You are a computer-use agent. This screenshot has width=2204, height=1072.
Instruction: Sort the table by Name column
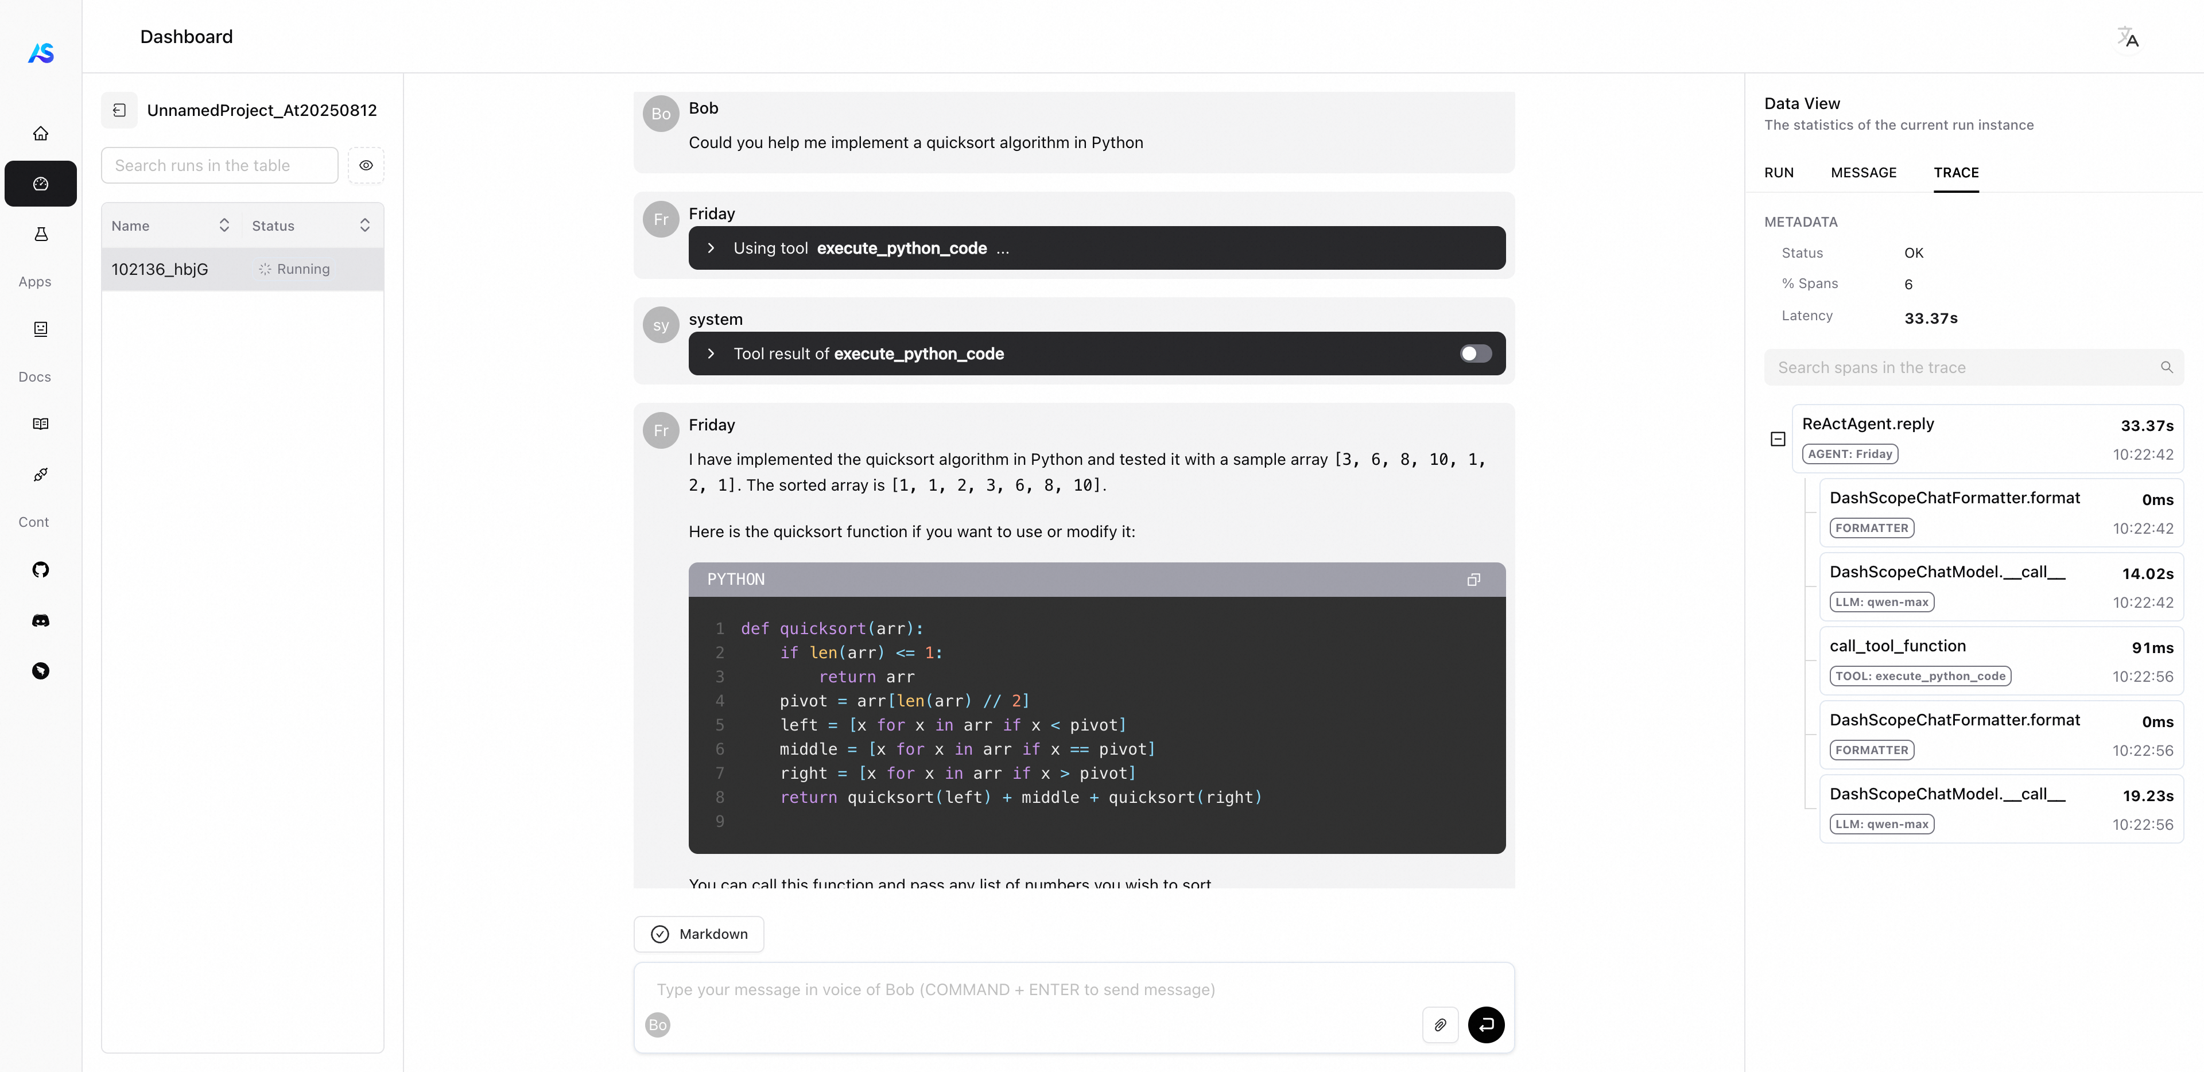click(x=223, y=226)
